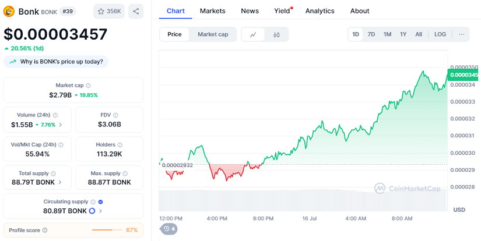Switch to candlestick chart view icon
Screen dimensions: 481x241
[x=276, y=34]
